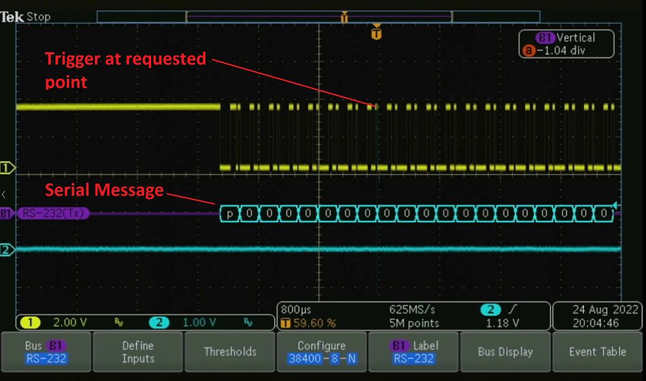The width and height of the screenshot is (646, 381).
Task: Click the trigger source channel 2 badge
Action: click(491, 310)
